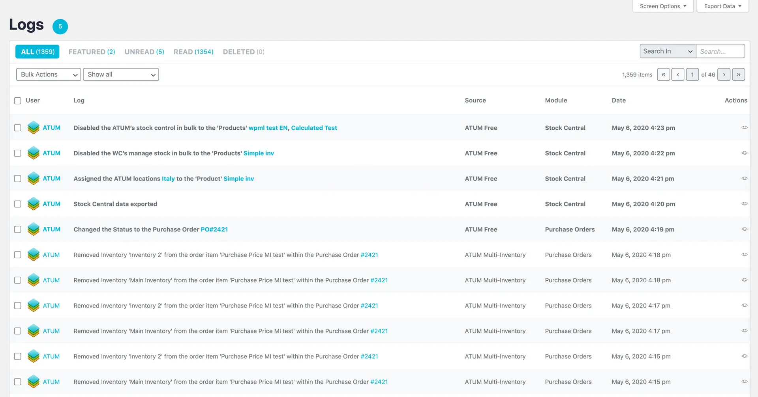
Task: Sort by the Date column header
Action: (619, 101)
